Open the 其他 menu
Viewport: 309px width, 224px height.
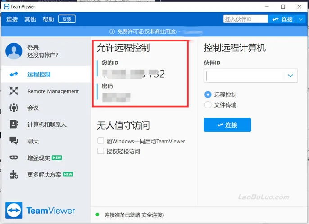tap(30, 19)
